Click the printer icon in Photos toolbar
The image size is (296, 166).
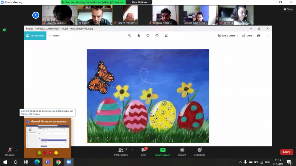259,36
